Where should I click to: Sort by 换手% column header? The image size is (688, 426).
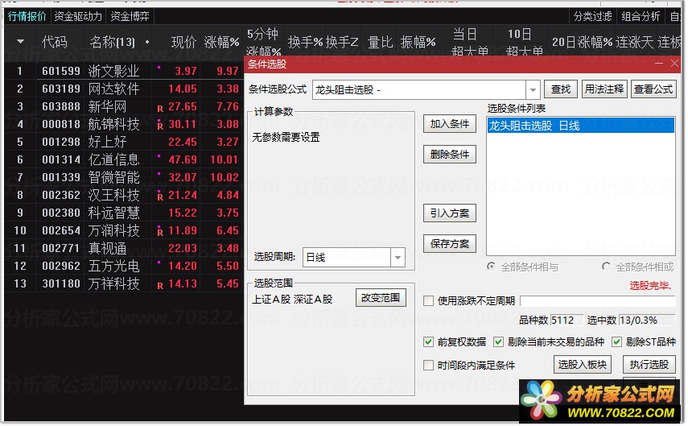[x=306, y=42]
